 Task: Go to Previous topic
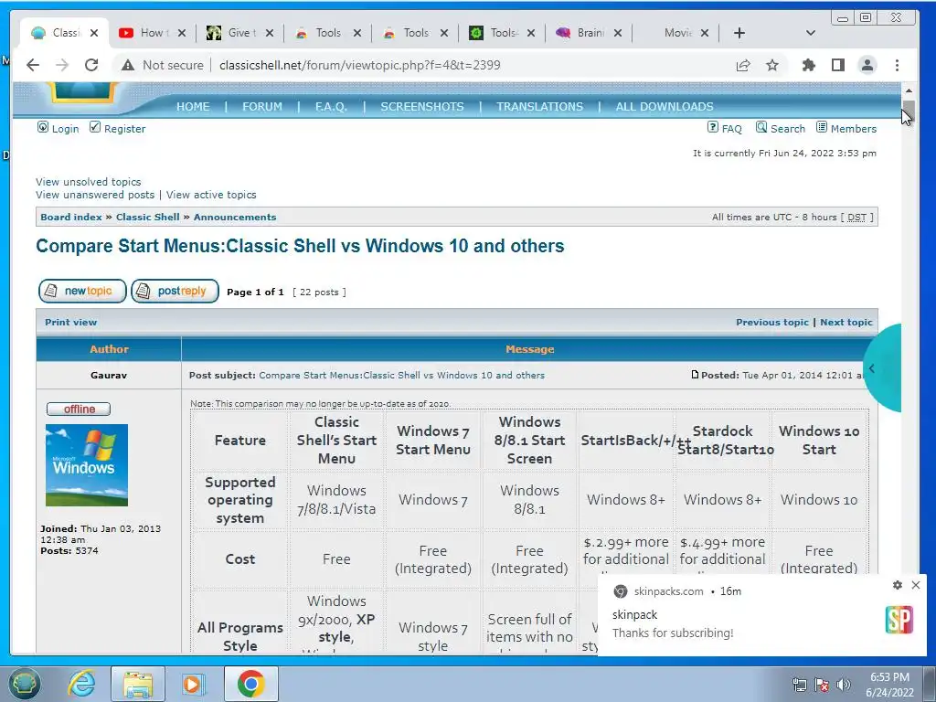(771, 323)
